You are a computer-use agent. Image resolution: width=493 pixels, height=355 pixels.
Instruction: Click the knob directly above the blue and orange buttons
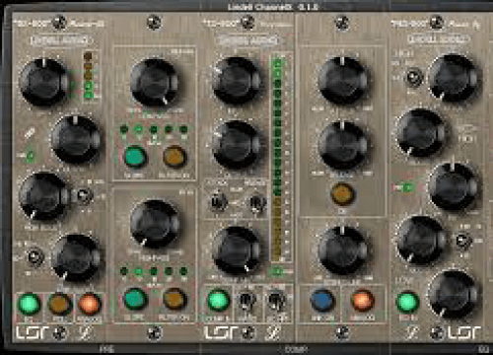342,250
